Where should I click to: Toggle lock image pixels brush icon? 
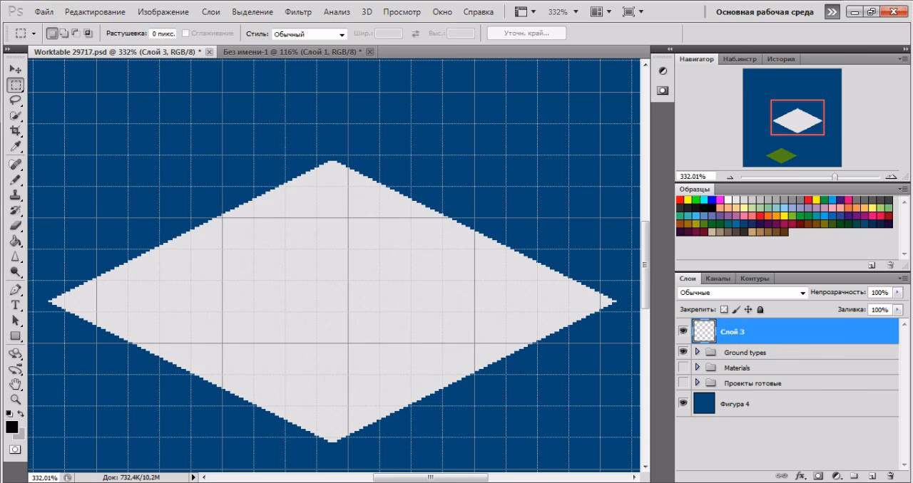(x=736, y=310)
